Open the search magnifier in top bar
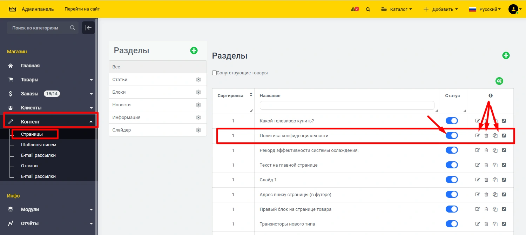The height and width of the screenshot is (235, 526). pos(368,9)
